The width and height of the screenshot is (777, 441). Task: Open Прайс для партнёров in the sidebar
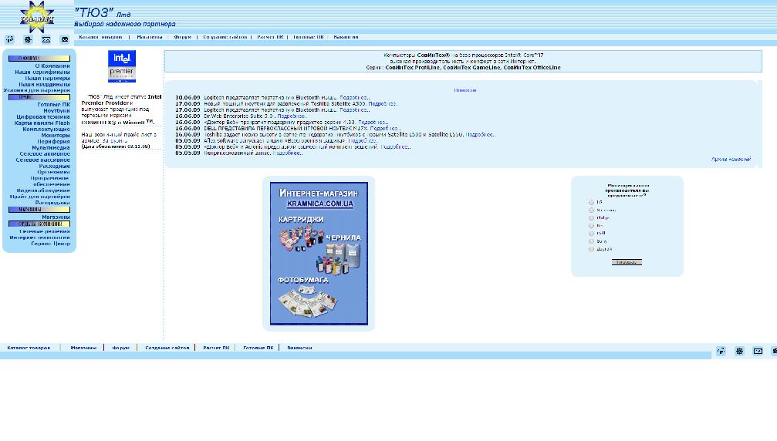click(39, 197)
